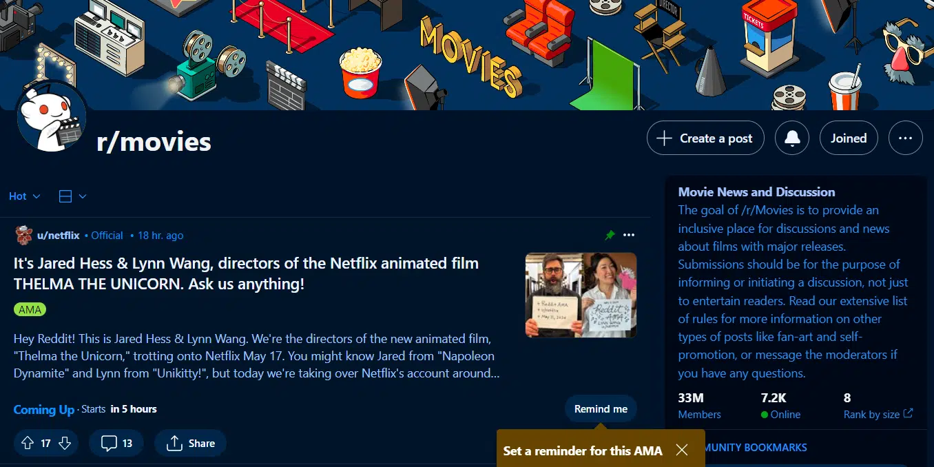Viewport: 934px width, 467px height.
Task: Dismiss the AMA reminder prompt with the X
Action: [681, 450]
